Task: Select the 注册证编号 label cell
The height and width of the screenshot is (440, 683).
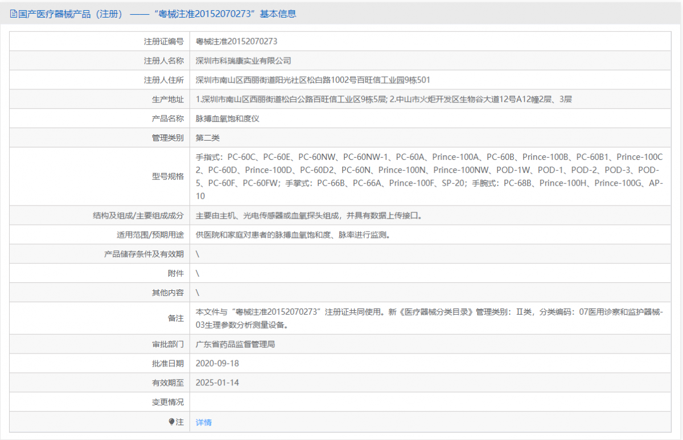Action: pos(164,42)
